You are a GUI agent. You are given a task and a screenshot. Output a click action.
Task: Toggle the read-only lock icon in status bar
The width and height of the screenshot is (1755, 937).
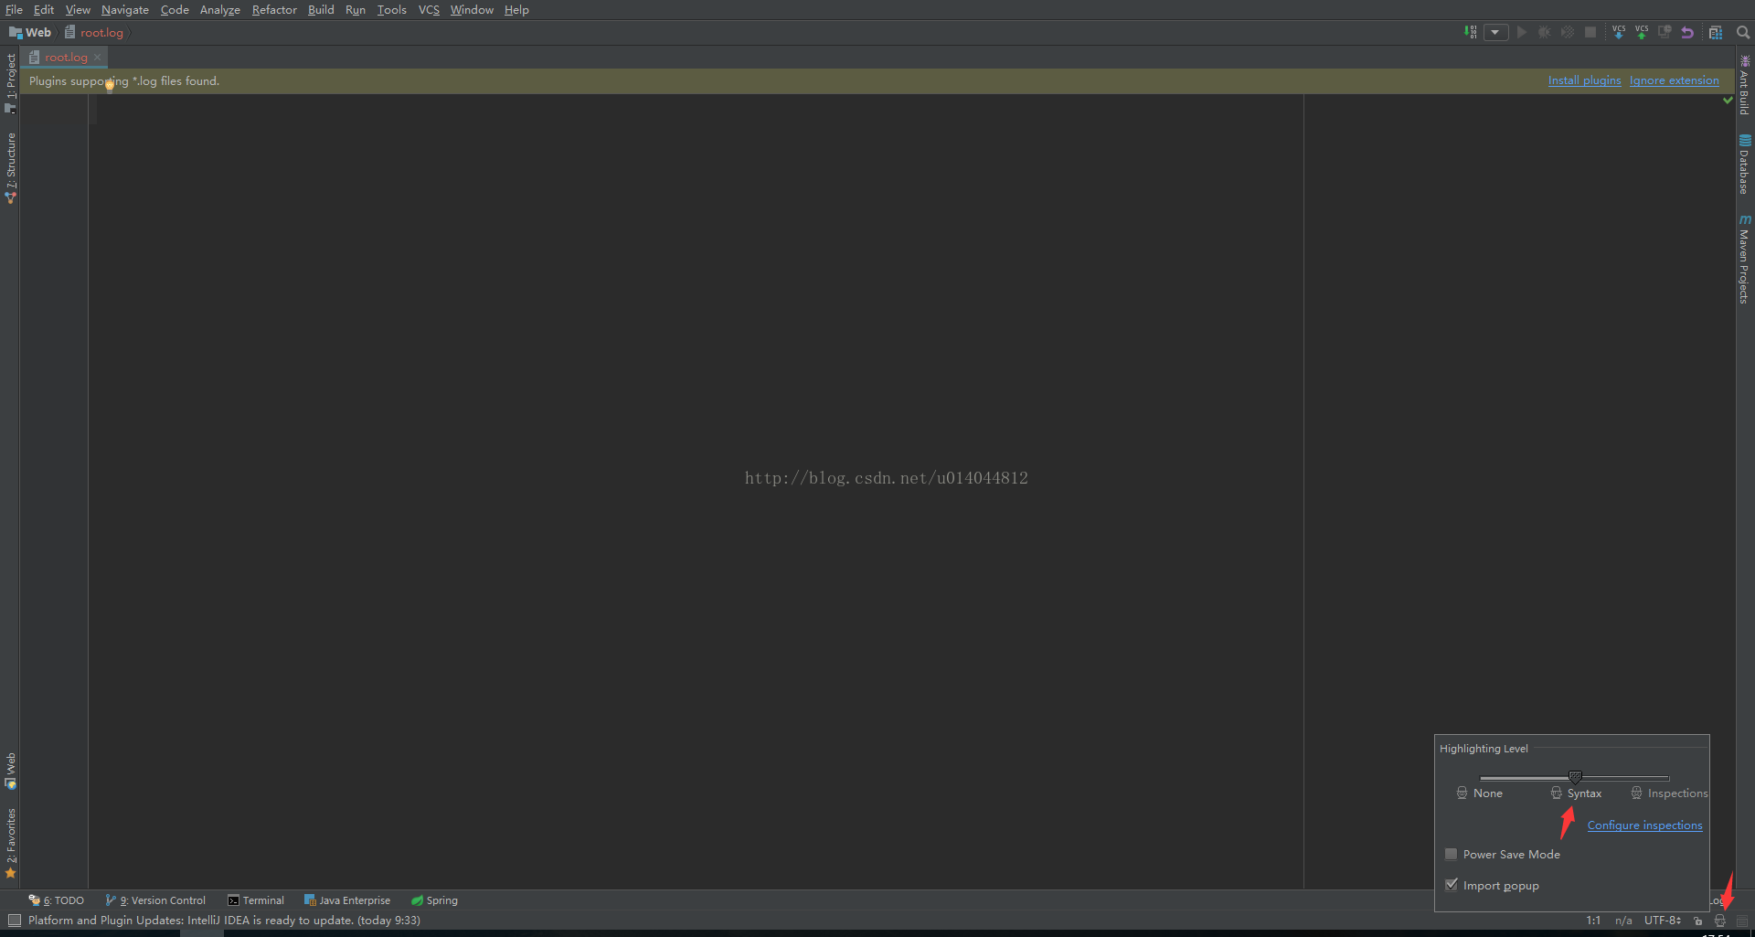[x=1698, y=921]
